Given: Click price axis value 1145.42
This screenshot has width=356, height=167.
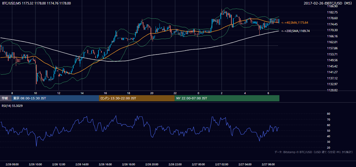Looking at the screenshot, I should 333,66.
